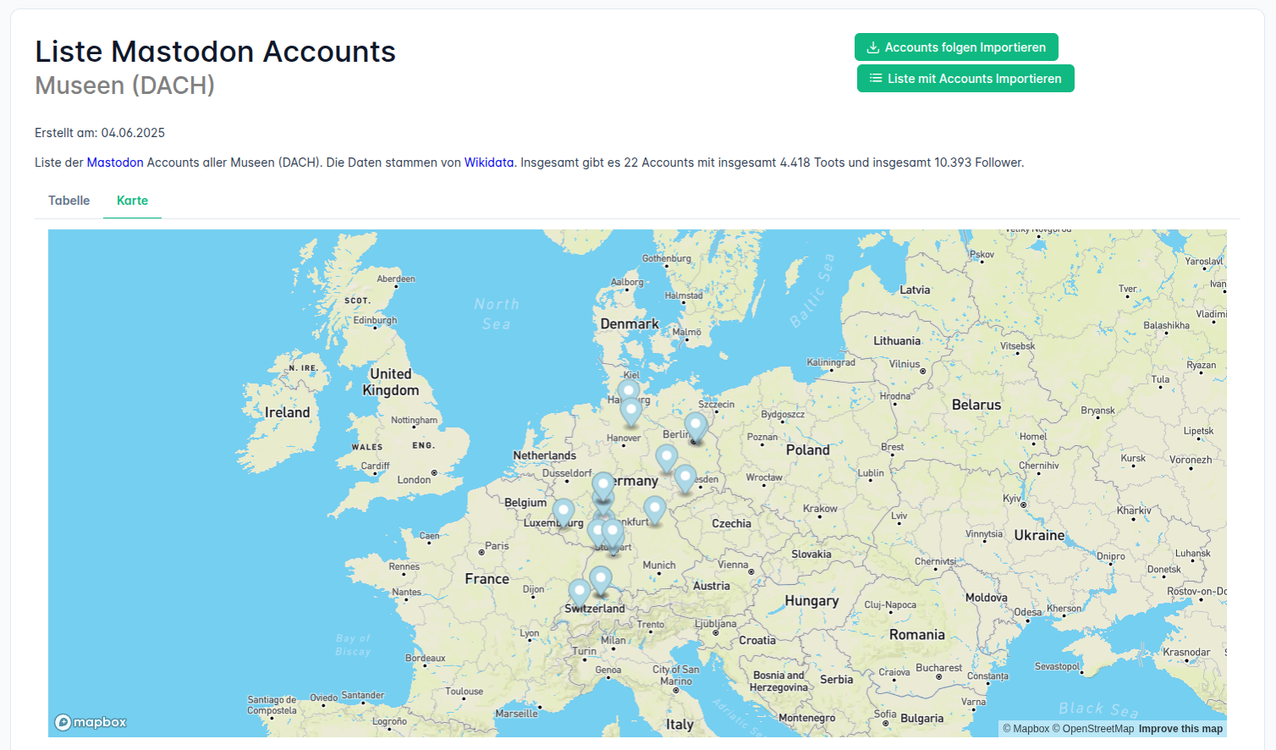Viewport: 1276px width, 750px height.
Task: Select the westernmost marker on the Switzerland label
Action: tap(580, 594)
